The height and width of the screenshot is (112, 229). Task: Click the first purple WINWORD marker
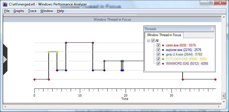66,43
